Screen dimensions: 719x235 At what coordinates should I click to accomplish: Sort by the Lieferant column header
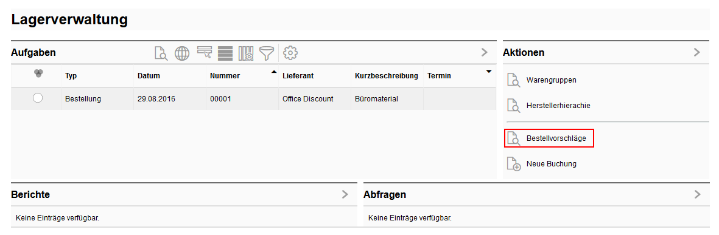(x=298, y=76)
